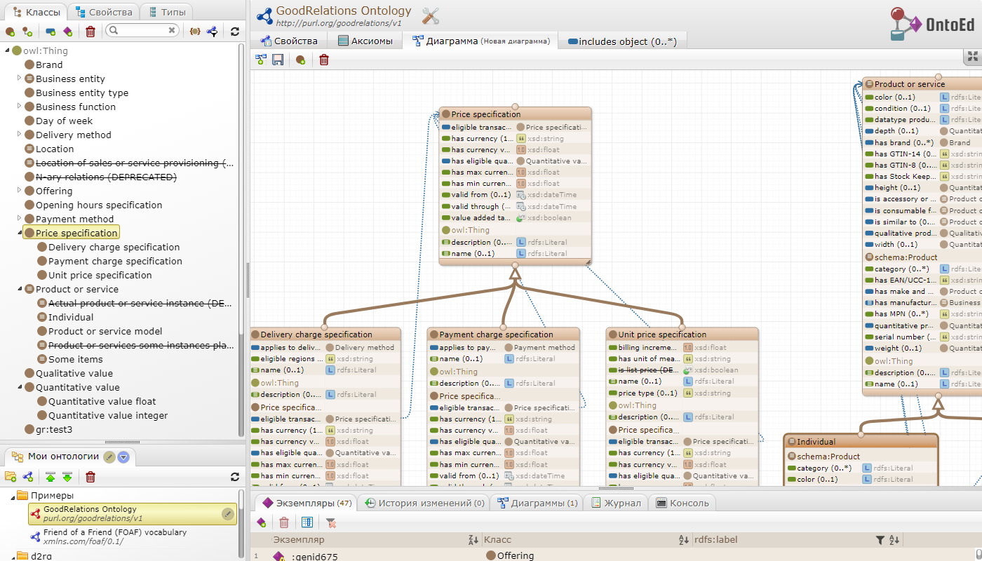Delete the diagram with its trash icon
Image resolution: width=982 pixels, height=561 pixels.
(x=323, y=60)
